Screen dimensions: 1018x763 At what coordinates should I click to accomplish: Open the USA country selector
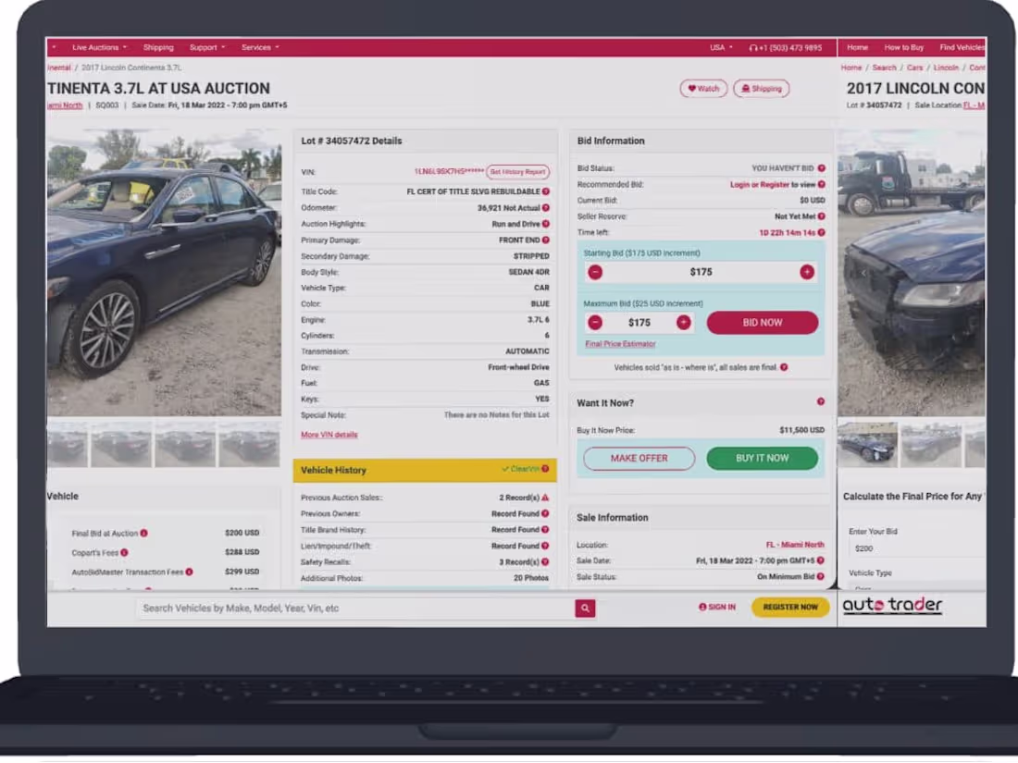[x=721, y=47]
